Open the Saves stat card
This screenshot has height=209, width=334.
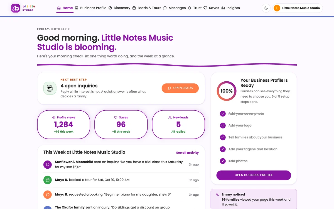121,125
